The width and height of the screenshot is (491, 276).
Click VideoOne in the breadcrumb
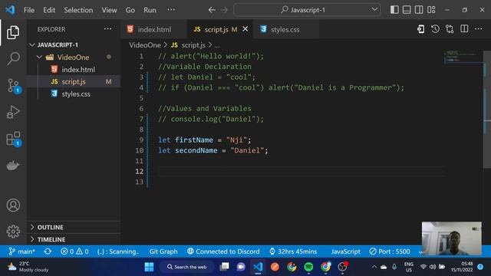pos(145,45)
